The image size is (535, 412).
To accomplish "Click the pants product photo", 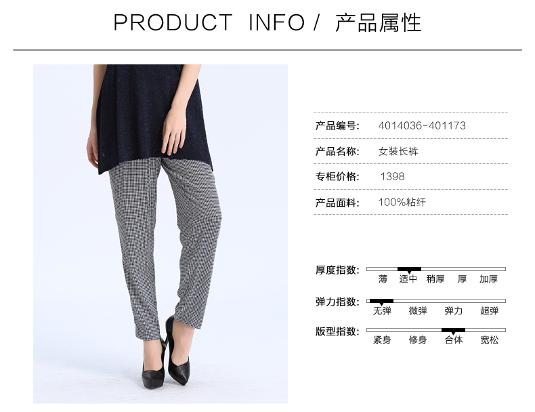I will (160, 234).
